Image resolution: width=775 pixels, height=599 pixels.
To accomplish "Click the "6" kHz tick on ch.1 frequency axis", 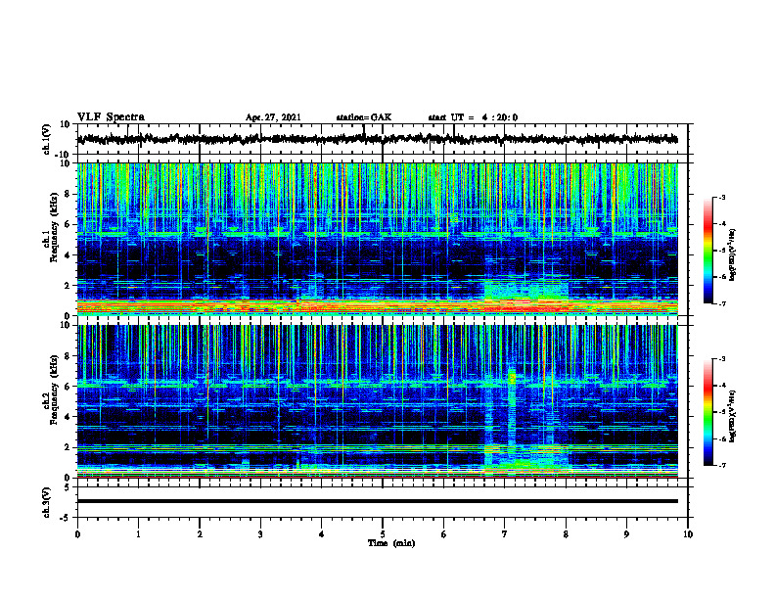I will pyautogui.click(x=68, y=224).
